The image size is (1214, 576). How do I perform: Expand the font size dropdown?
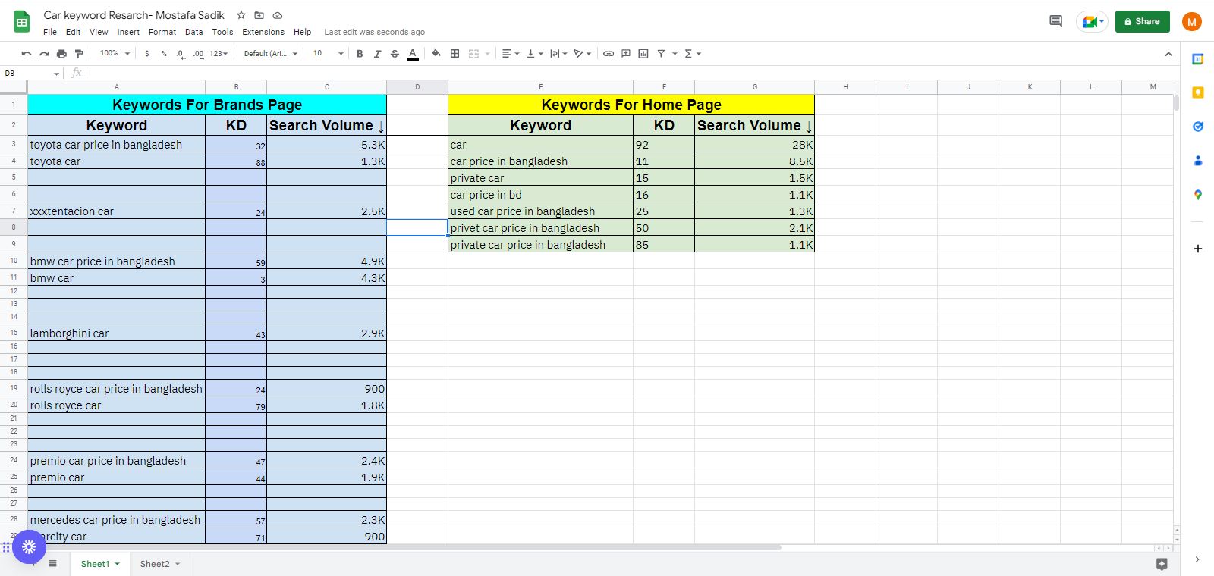coord(341,54)
